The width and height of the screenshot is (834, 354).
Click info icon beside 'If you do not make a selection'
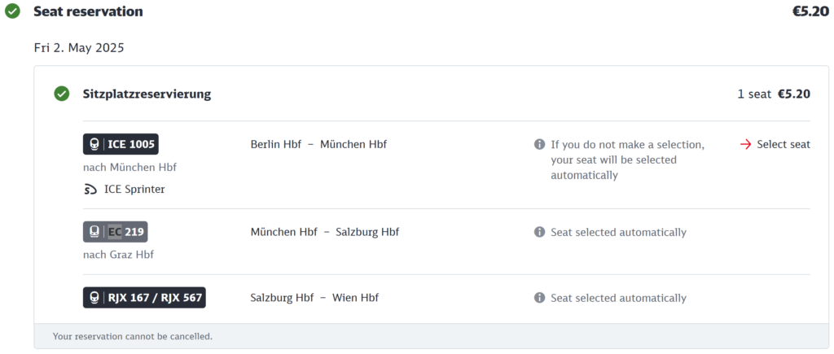(539, 145)
